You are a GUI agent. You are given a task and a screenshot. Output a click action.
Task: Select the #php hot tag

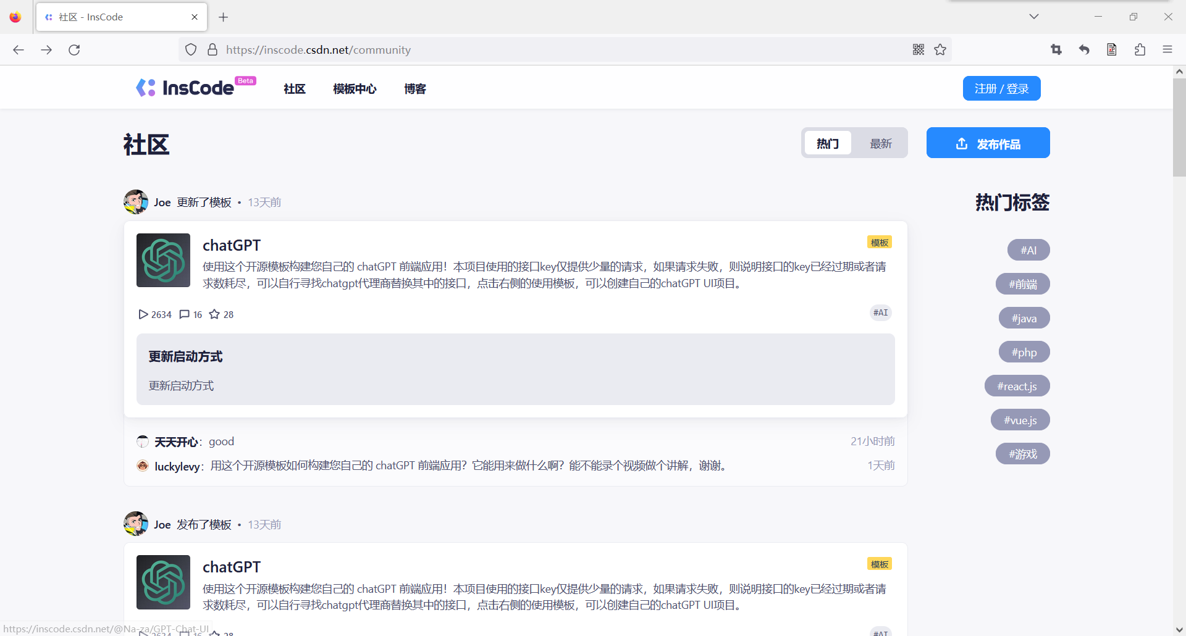coord(1024,352)
